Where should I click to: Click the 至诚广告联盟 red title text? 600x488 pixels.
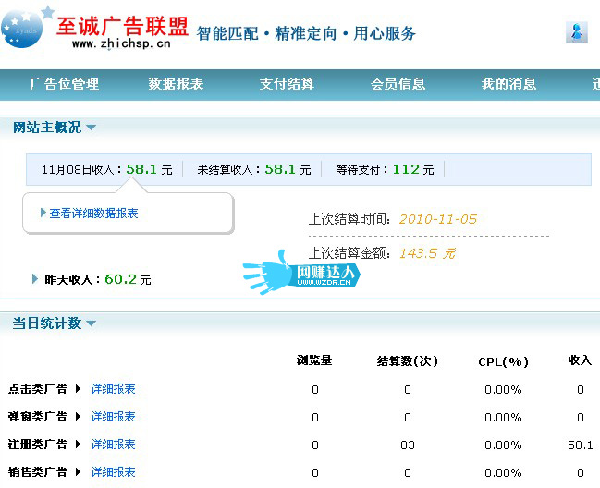pyautogui.click(x=122, y=26)
